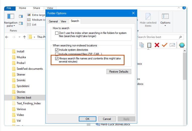Click the envelope email icon in toolbar
The width and height of the screenshot is (192, 131).
pyautogui.click(x=172, y=45)
